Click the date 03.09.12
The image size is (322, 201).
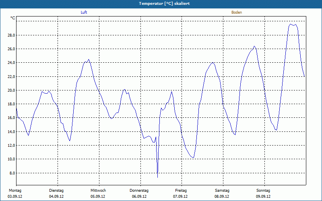15,197
